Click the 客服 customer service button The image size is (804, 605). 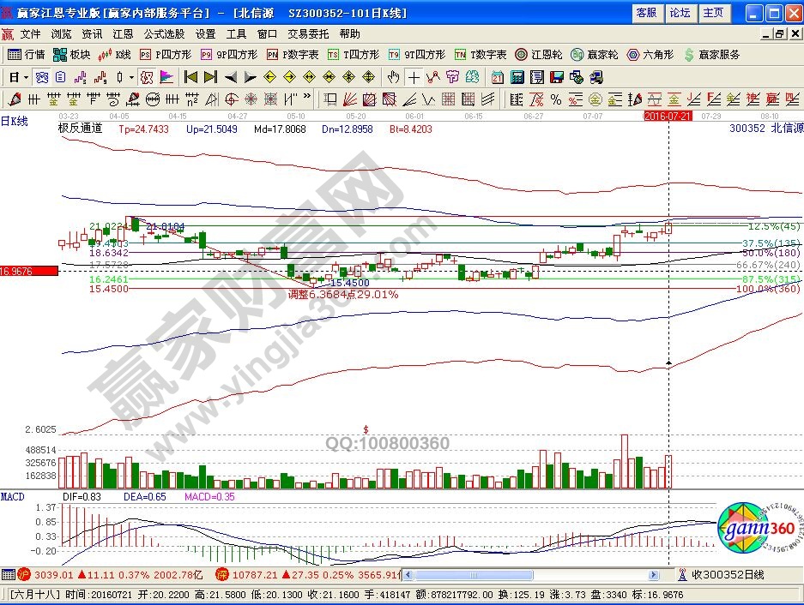tap(646, 13)
